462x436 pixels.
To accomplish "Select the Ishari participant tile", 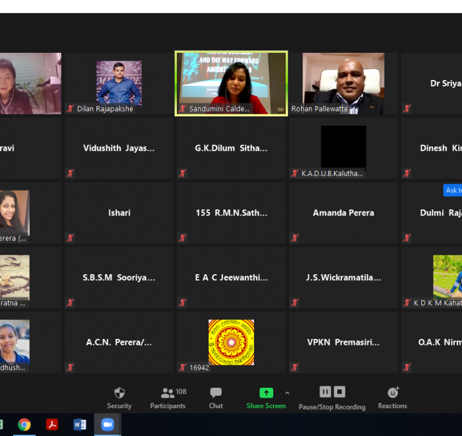I will coord(119,213).
